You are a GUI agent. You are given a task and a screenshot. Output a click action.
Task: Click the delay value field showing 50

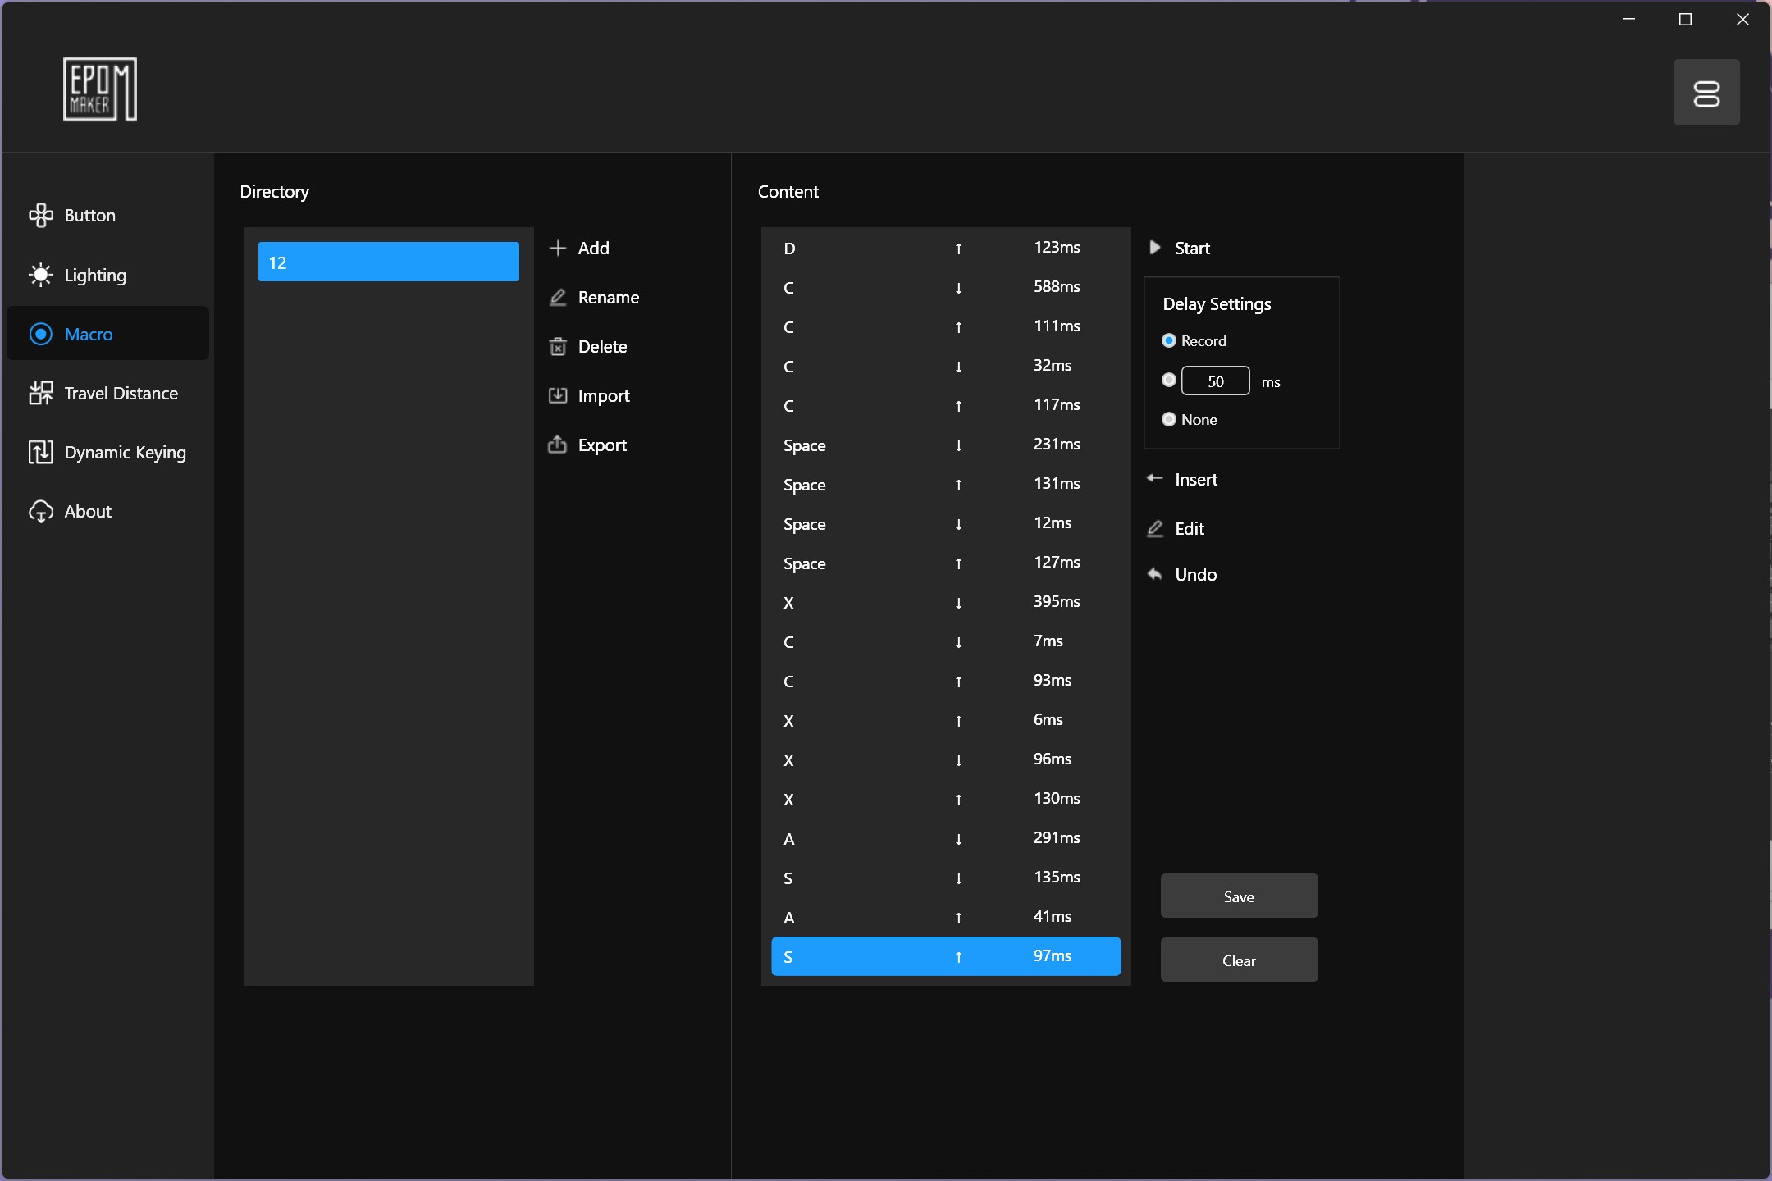coord(1216,381)
